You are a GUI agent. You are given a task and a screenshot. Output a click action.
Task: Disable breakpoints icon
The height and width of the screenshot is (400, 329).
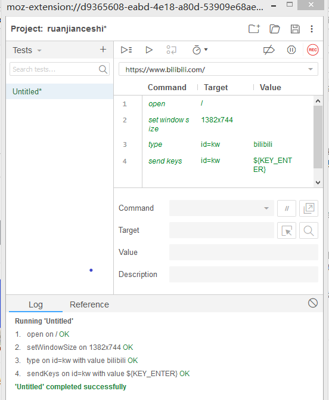click(x=269, y=50)
